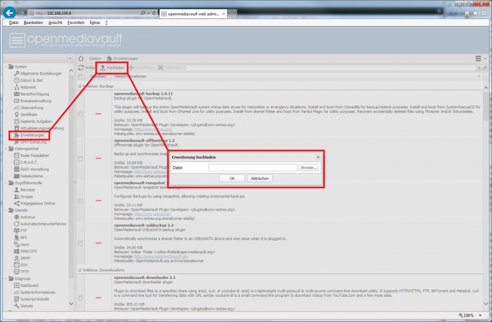This screenshot has width=492, height=322.
Task: Collapse the sidebar navigation panel
Action: [69, 58]
